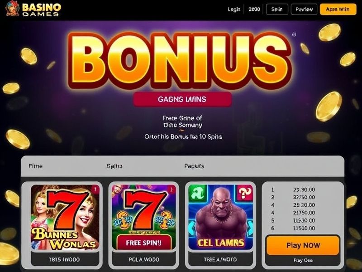The width and height of the screenshot is (362, 272).
Task: Click the orange Apre Wiin button
Action: [x=338, y=9]
